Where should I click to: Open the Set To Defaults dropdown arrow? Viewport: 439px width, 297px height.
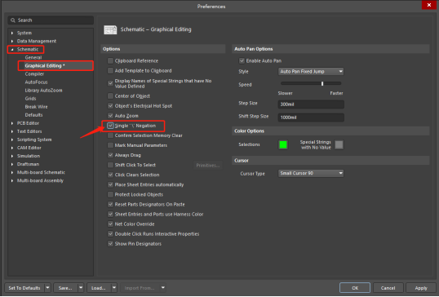tap(47, 288)
